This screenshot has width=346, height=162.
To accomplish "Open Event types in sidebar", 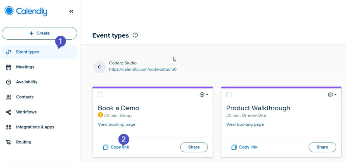I will point(39,52).
